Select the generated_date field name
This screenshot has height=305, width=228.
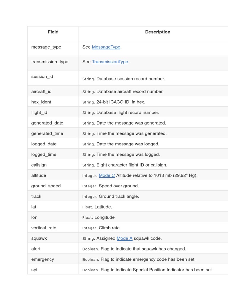(x=47, y=123)
